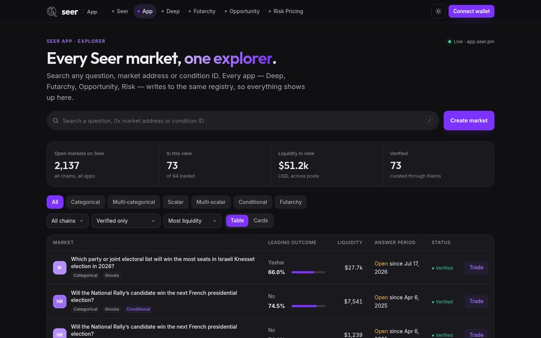Switch to Cards view
Image resolution: width=541 pixels, height=338 pixels.
260,221
